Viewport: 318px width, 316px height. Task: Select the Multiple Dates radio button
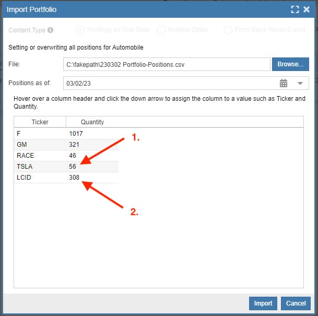click(x=161, y=30)
